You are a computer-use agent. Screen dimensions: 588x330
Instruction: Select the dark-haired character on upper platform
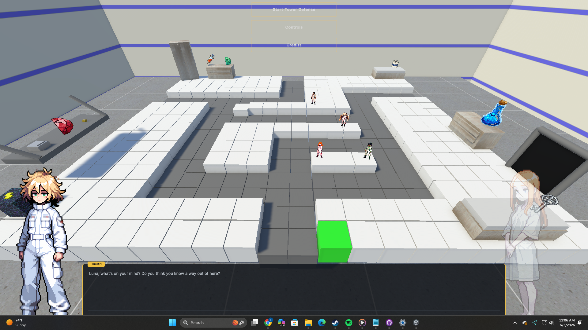313,98
